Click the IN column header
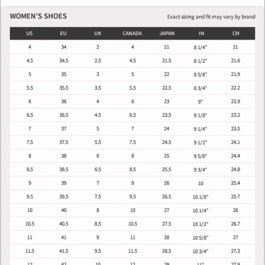Viewport: 265px width, 265px height. click(201, 33)
